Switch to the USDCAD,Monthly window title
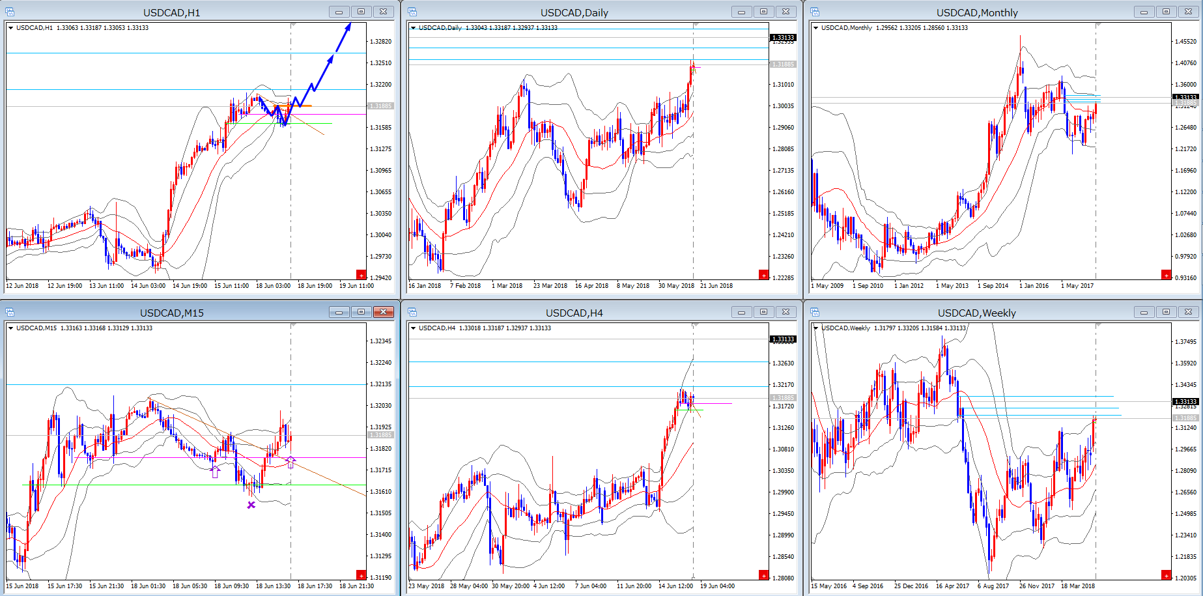 click(x=976, y=13)
